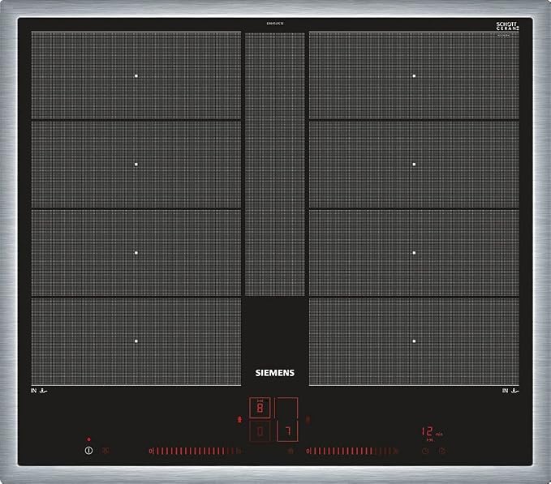Touch the left power level slider bar
The width and height of the screenshot is (551, 484).
[x=195, y=451]
